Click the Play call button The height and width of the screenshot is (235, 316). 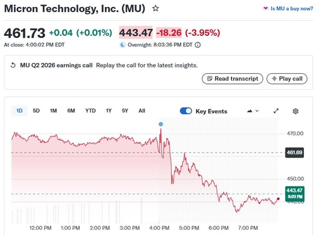click(x=287, y=79)
